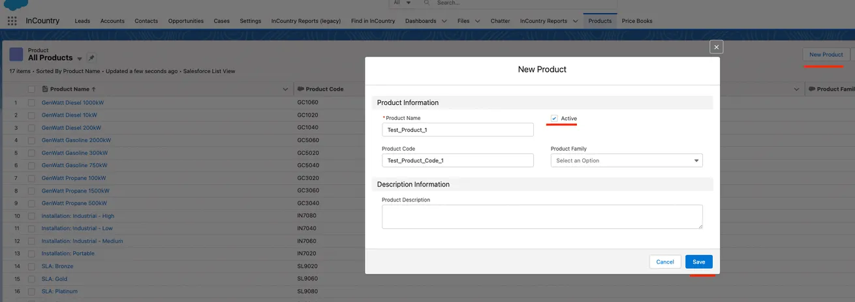Tick the select-all checkbox in table header
The width and height of the screenshot is (855, 302).
click(x=31, y=89)
